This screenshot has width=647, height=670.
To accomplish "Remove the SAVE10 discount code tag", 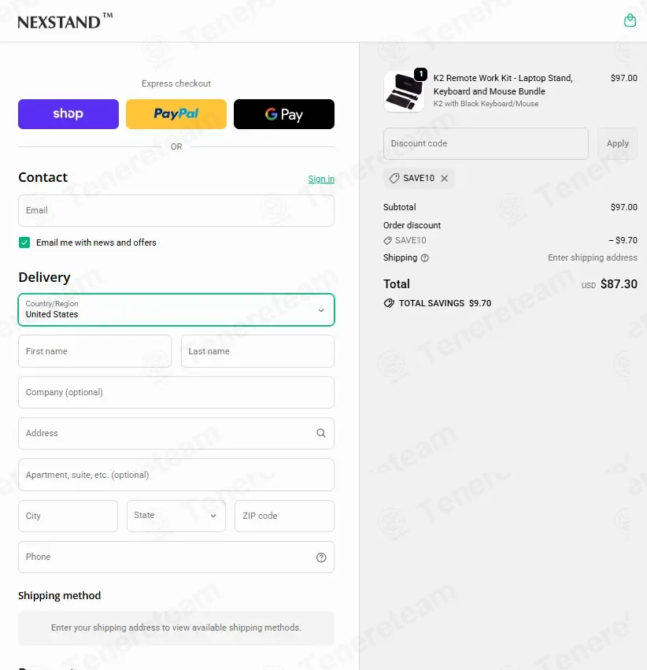I will [x=445, y=178].
